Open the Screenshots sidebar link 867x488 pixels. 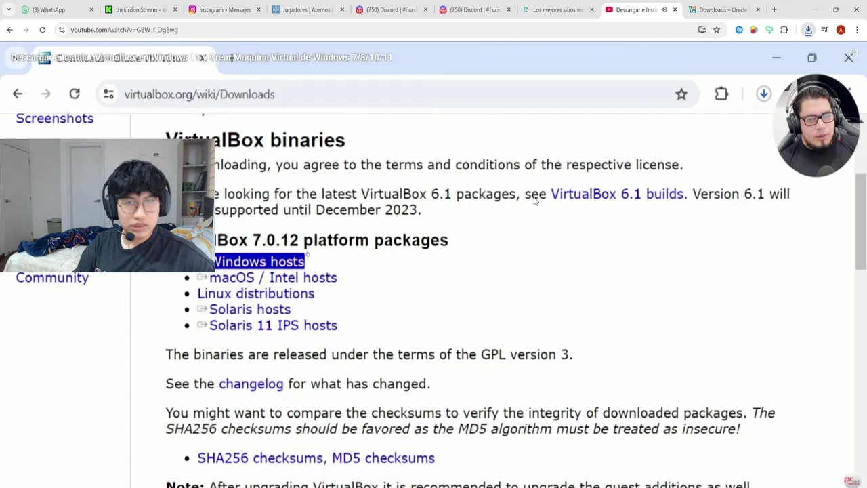[55, 119]
